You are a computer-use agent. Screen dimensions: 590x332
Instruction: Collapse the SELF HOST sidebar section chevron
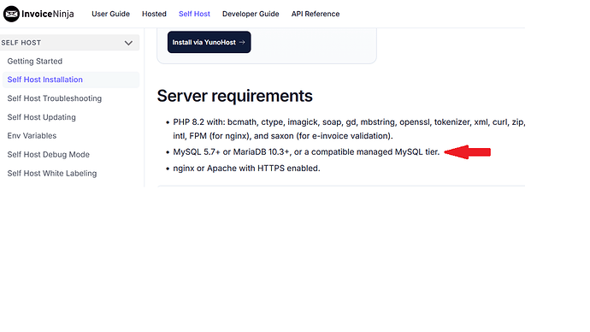pyautogui.click(x=128, y=43)
